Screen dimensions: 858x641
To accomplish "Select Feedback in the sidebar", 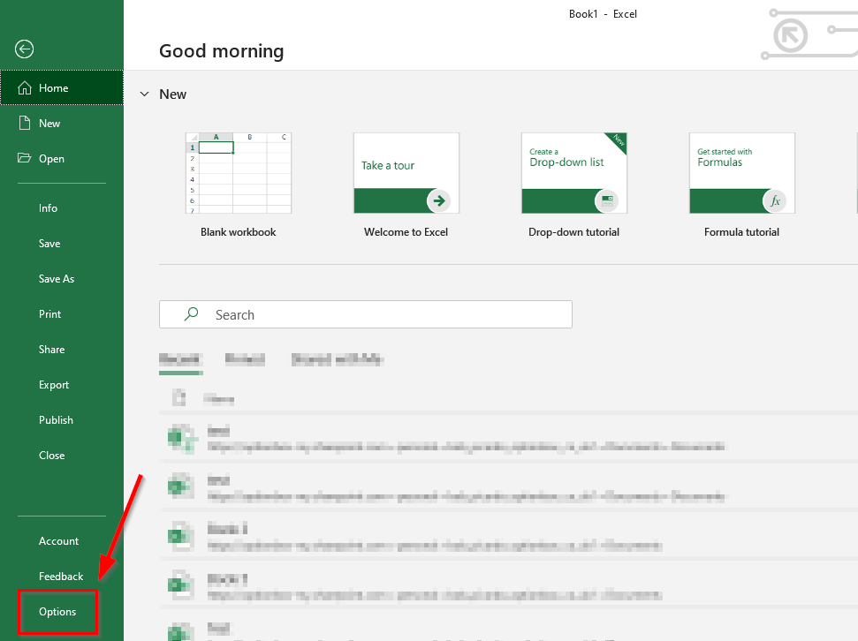I will [62, 576].
